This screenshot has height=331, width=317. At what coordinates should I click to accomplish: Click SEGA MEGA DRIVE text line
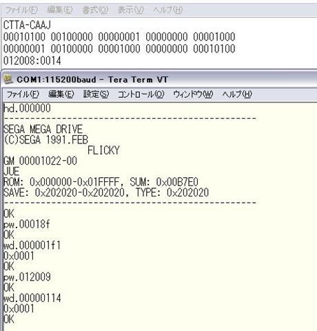[43, 130]
